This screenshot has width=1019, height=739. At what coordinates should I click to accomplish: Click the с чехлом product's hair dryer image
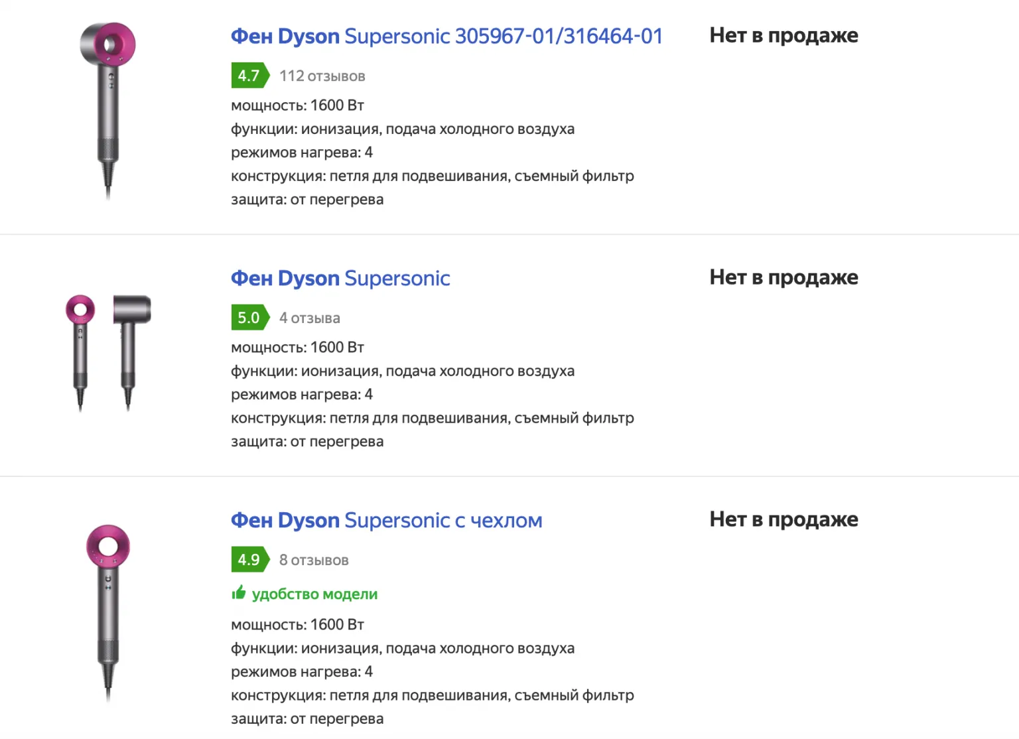107,612
